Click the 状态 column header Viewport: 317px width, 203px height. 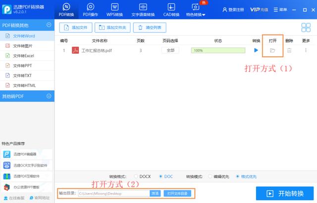pyautogui.click(x=218, y=41)
